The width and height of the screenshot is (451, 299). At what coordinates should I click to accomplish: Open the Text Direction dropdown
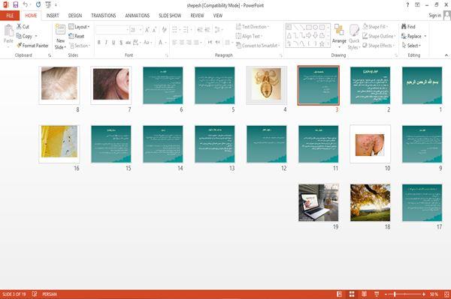pos(253,27)
